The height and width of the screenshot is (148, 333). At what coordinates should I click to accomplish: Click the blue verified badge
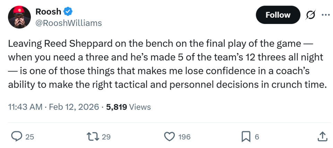pyautogui.click(x=68, y=11)
